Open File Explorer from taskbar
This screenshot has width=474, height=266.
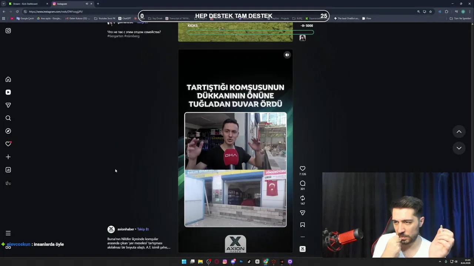(200, 262)
